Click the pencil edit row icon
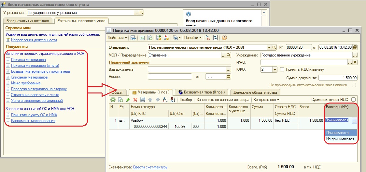Screen dimensions: 366x172 [x=128, y=100]
